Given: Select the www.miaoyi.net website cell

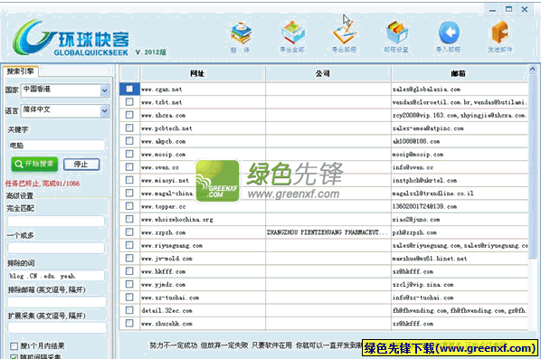Looking at the screenshot, I should point(203,180).
